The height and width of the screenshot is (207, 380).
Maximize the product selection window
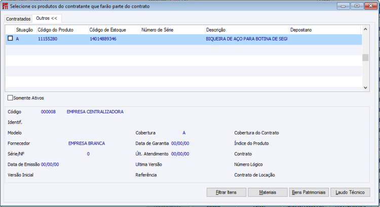pos(357,6)
